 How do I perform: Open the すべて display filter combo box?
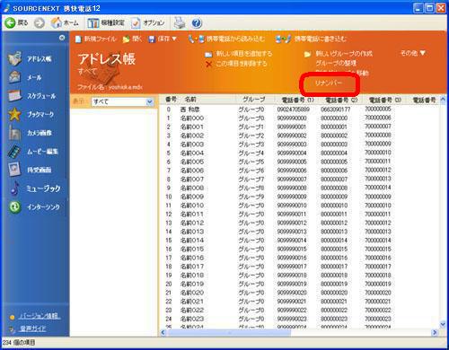tap(122, 101)
